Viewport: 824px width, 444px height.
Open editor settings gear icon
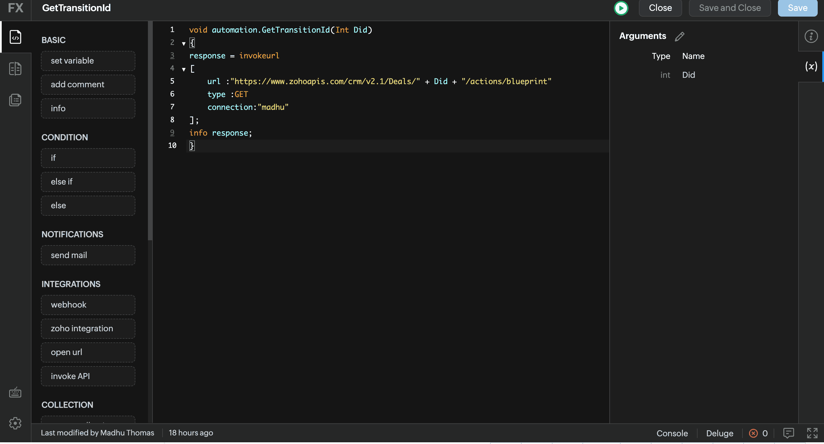click(x=15, y=423)
